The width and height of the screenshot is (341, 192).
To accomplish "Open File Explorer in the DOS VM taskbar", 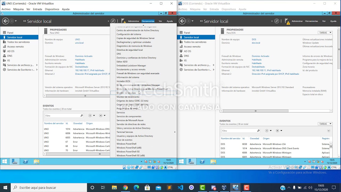I will coord(213,161).
